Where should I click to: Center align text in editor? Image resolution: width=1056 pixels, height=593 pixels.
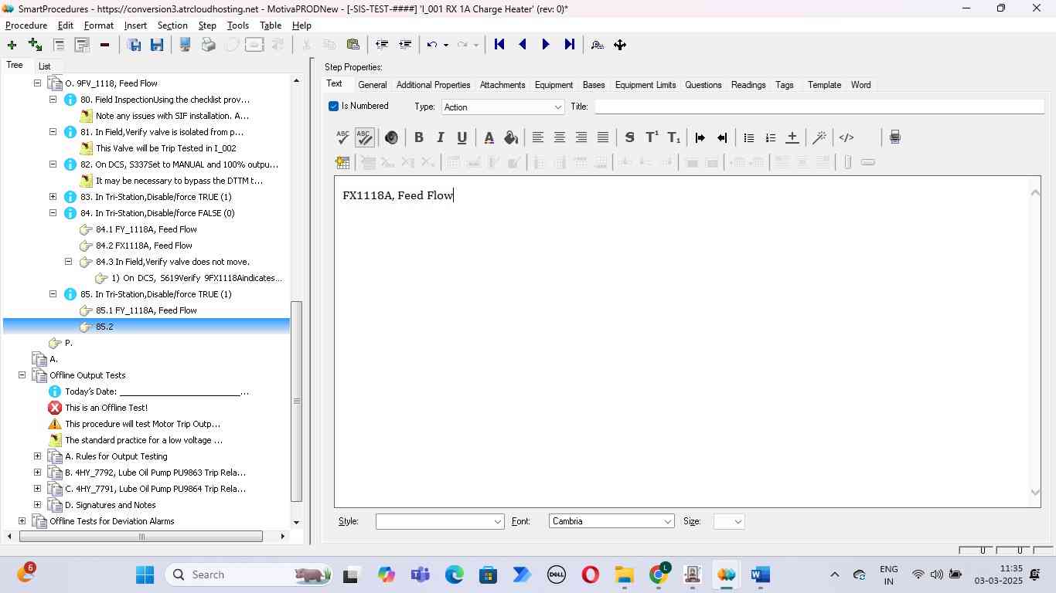click(559, 137)
